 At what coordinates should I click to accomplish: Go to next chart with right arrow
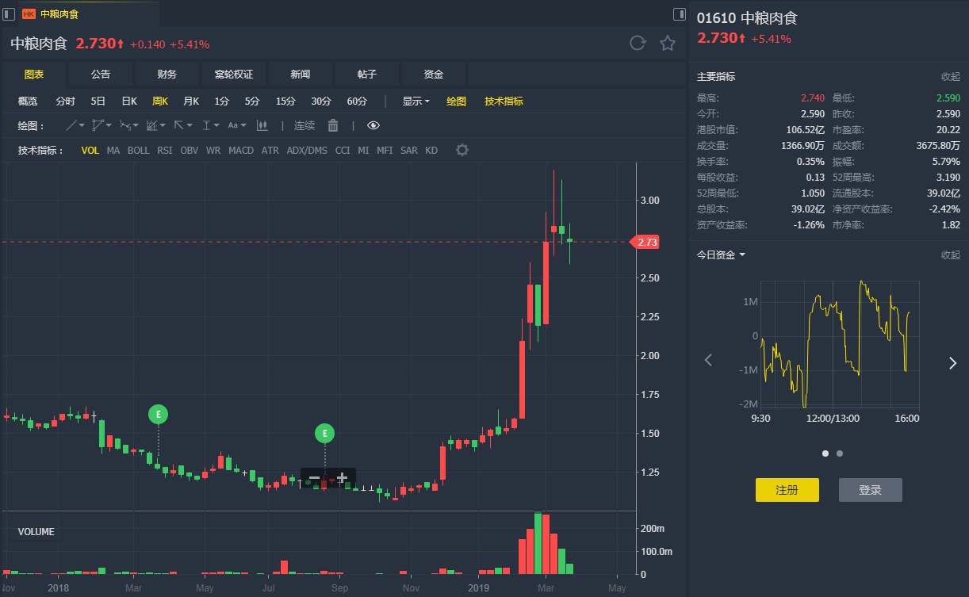click(952, 363)
